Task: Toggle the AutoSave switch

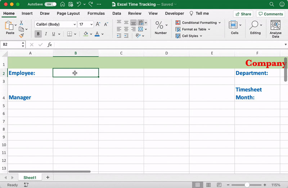Action: [x=50, y=4]
